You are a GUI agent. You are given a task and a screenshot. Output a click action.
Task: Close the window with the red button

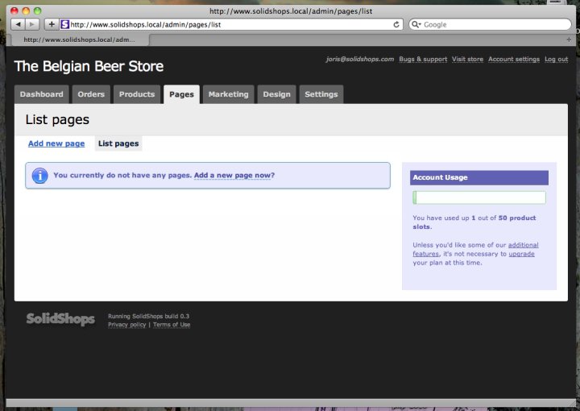click(14, 10)
